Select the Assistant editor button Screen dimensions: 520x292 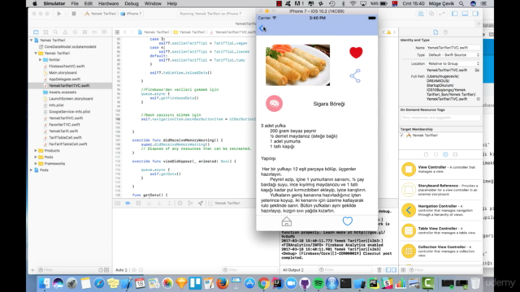pyautogui.click(x=431, y=14)
